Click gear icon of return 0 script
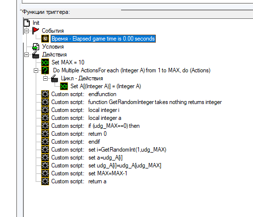This screenshot has width=253, height=217. point(45,134)
